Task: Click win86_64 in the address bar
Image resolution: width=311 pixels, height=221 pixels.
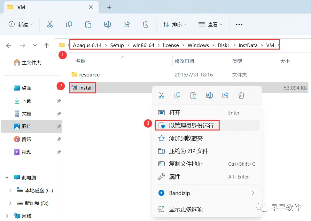Action: (x=144, y=45)
